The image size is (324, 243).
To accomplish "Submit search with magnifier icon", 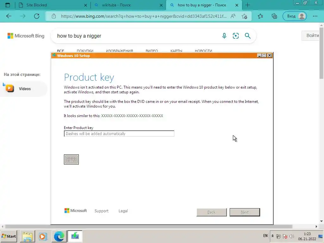I will [x=247, y=36].
